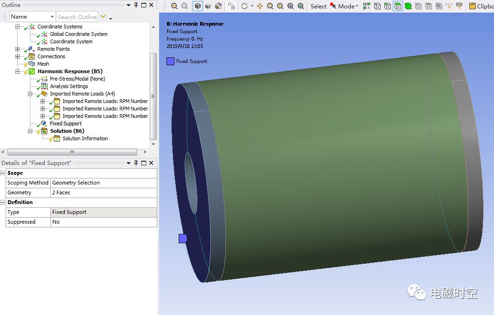Click the Outline horizontal scrollbar thumb

click(x=72, y=152)
